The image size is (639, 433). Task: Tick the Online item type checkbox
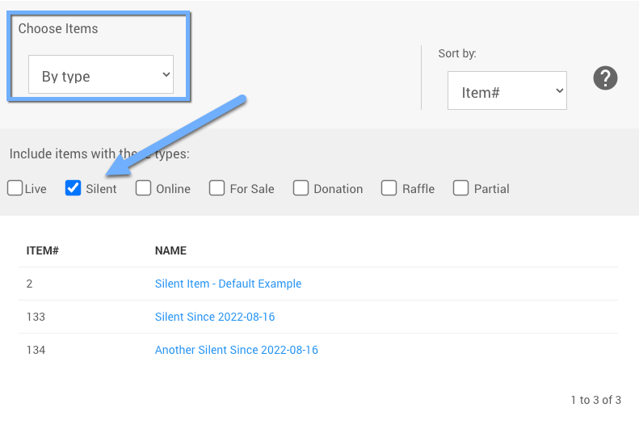coord(143,188)
